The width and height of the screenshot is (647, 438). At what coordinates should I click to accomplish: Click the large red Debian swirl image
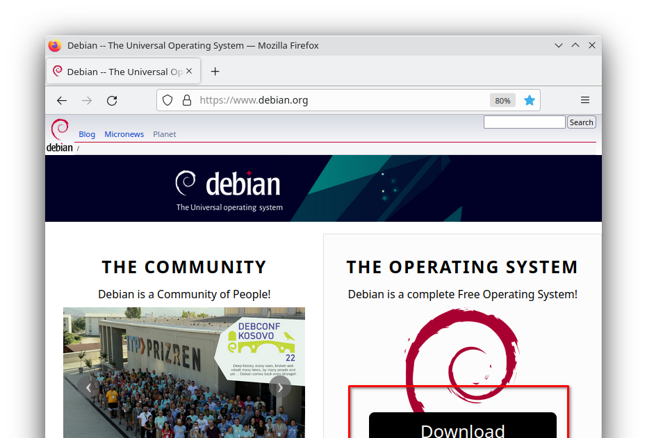click(463, 359)
